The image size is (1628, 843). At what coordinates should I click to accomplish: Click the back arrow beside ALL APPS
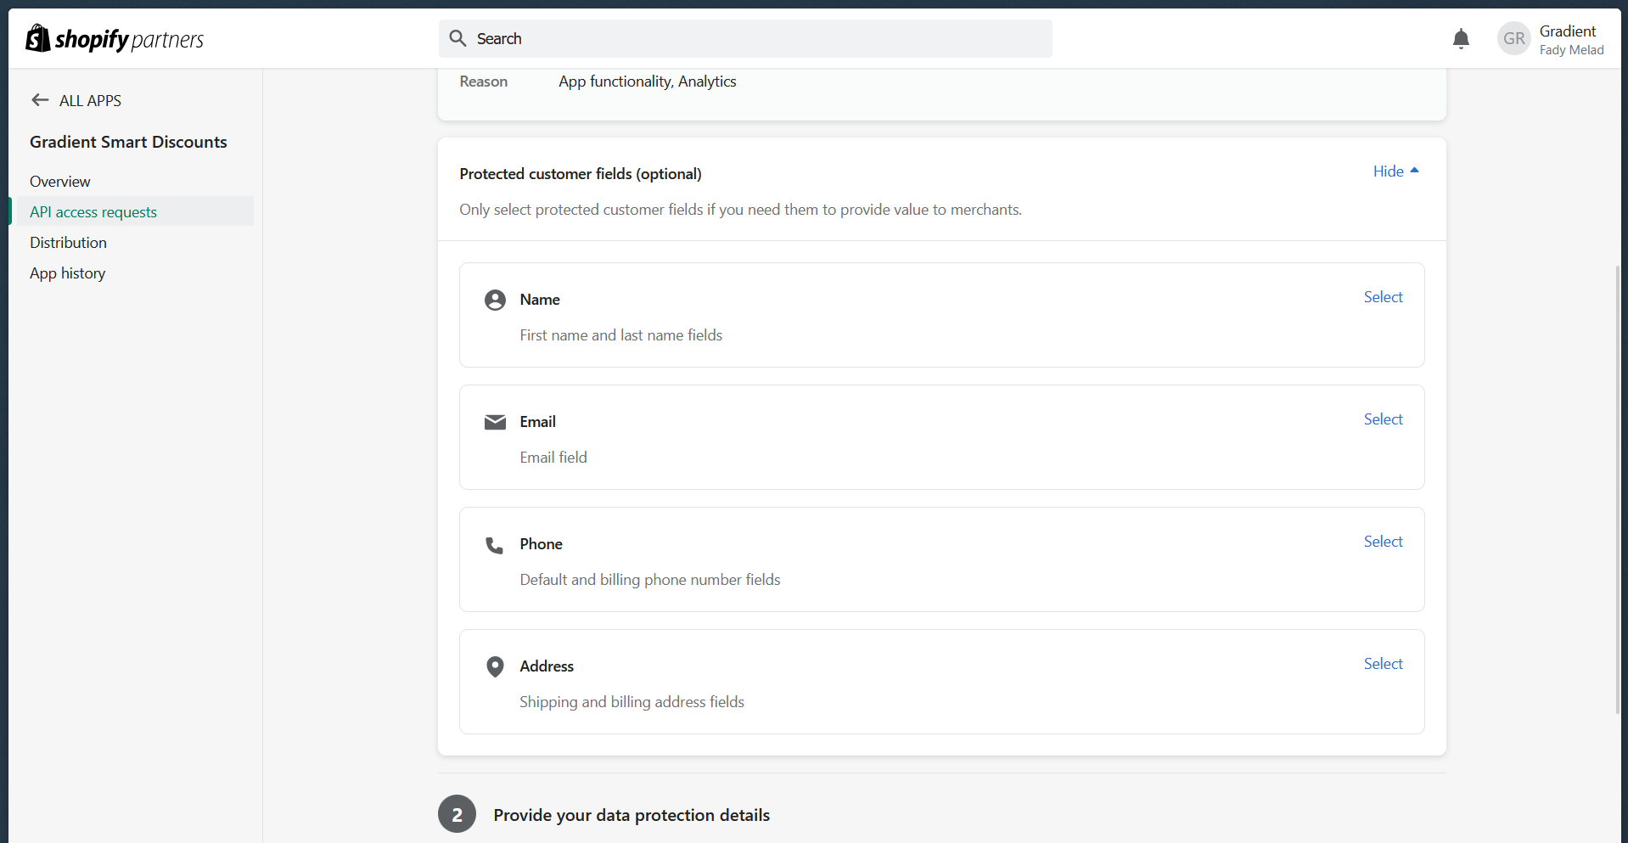point(40,100)
